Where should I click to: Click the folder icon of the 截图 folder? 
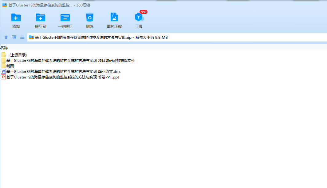pos(3,66)
